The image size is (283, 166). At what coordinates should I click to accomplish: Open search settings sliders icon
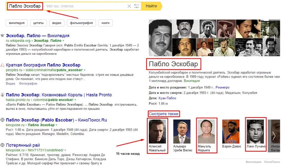point(137,6)
